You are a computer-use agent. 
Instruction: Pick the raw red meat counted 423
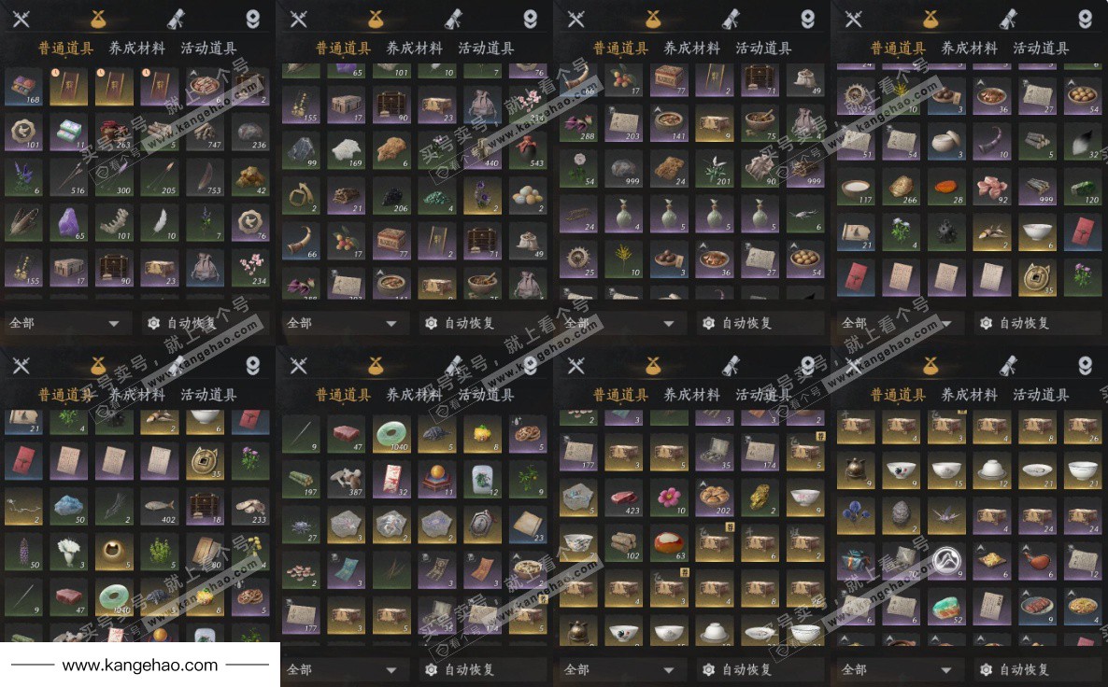click(x=623, y=498)
